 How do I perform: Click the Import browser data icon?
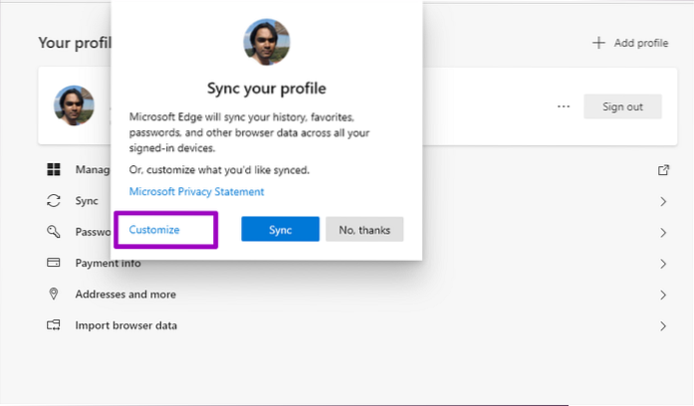[54, 325]
